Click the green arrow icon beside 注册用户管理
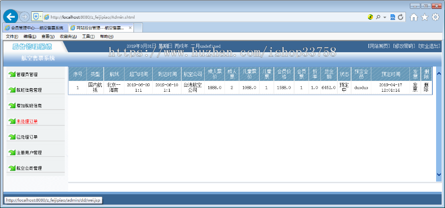445x208 pixels. point(12,152)
